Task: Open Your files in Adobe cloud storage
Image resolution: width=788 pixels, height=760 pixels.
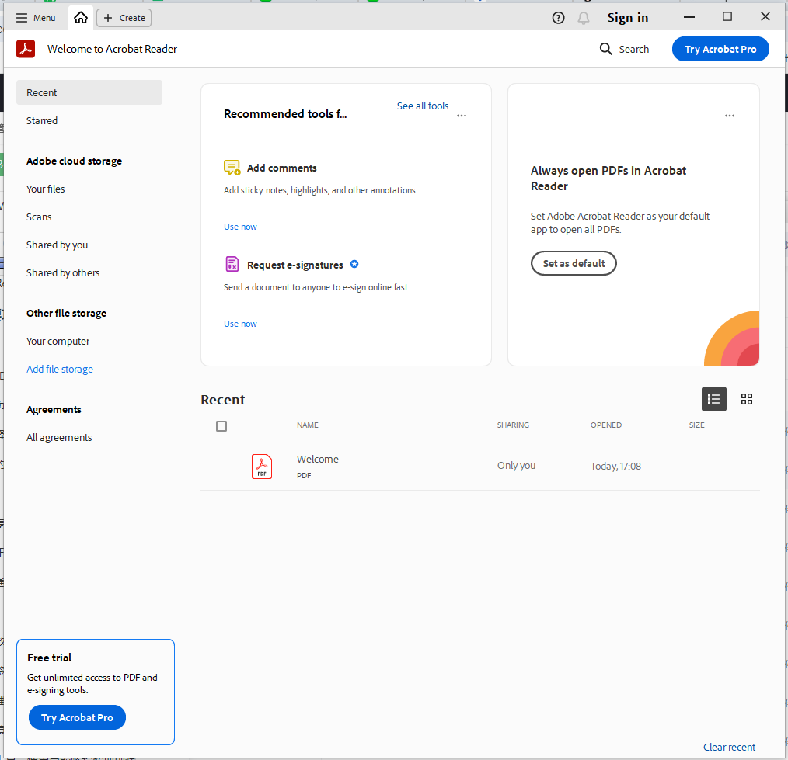Action: [46, 189]
